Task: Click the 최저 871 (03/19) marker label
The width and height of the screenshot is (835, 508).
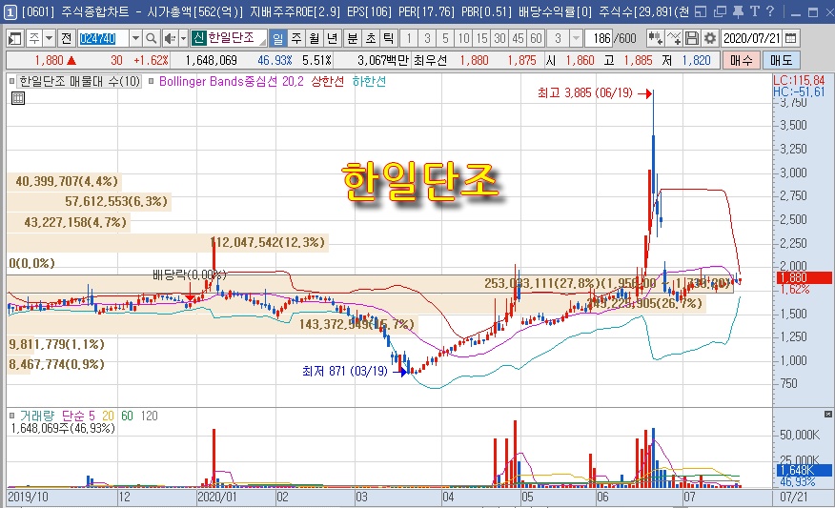Action: click(x=344, y=371)
